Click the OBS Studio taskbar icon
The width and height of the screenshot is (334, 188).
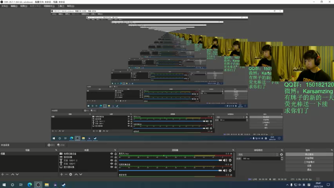(38, 185)
